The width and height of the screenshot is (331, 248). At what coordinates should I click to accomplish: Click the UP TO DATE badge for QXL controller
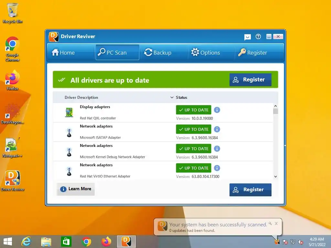click(x=194, y=110)
